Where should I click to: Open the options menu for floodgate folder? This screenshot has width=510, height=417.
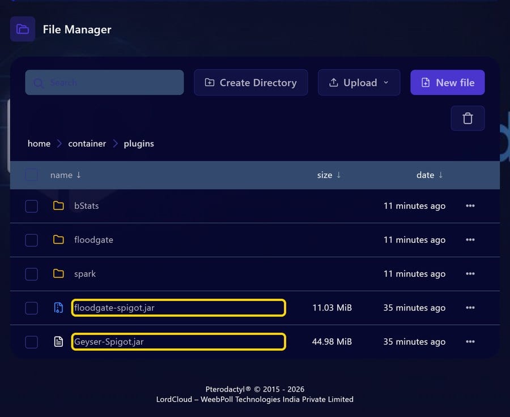click(470, 240)
